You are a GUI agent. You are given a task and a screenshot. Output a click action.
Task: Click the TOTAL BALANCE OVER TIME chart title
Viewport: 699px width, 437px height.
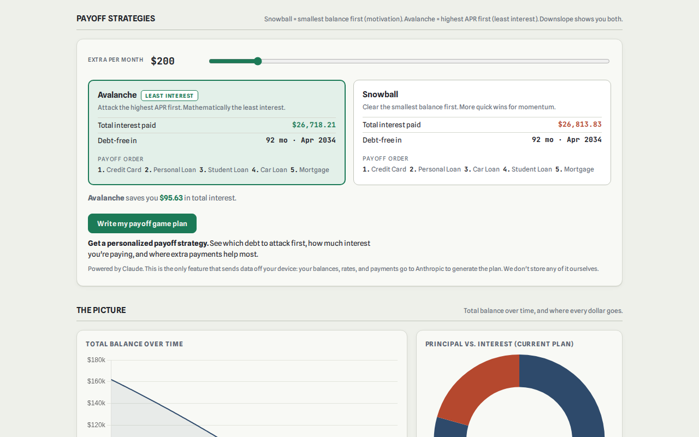click(x=134, y=344)
